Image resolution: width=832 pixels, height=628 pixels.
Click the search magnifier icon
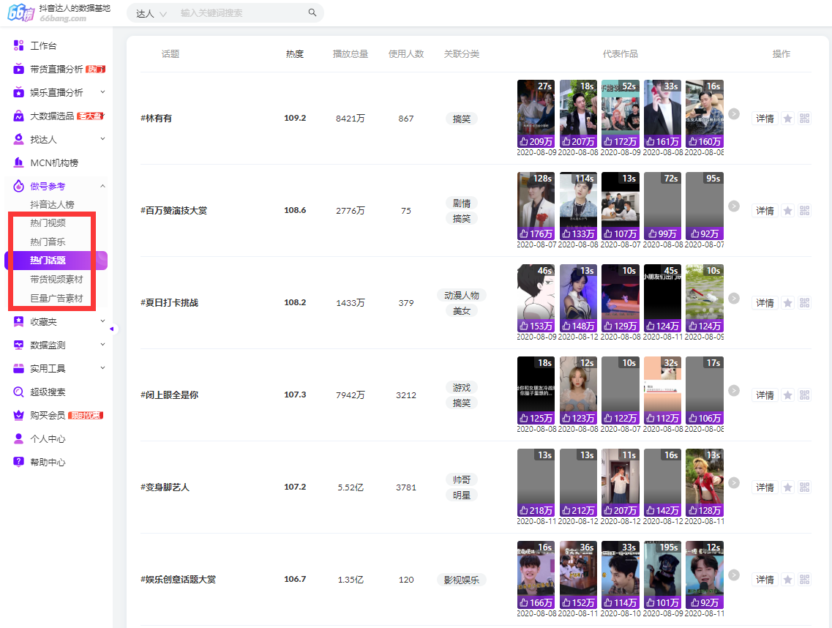click(x=312, y=13)
